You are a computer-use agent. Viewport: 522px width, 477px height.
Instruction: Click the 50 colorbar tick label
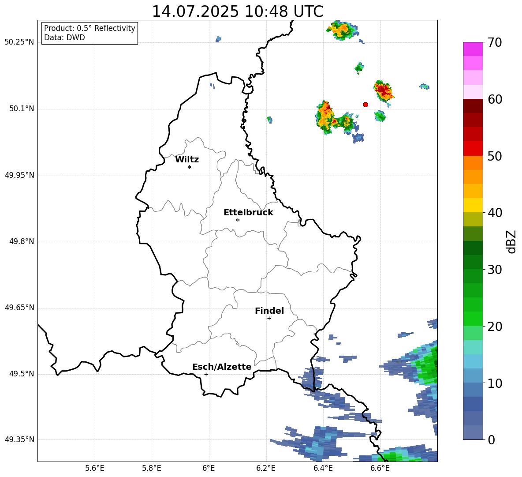pos(495,156)
